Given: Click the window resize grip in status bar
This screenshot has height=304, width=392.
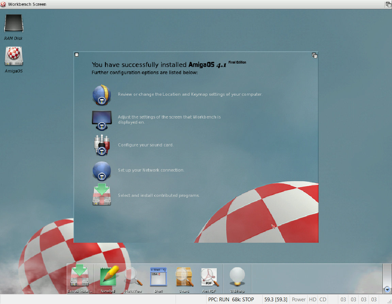Looking at the screenshot, I should tap(389, 301).
